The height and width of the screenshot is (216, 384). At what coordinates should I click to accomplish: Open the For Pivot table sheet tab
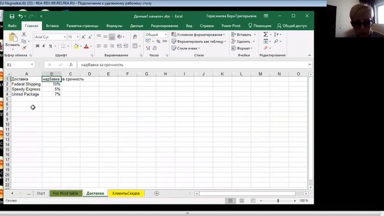65,193
